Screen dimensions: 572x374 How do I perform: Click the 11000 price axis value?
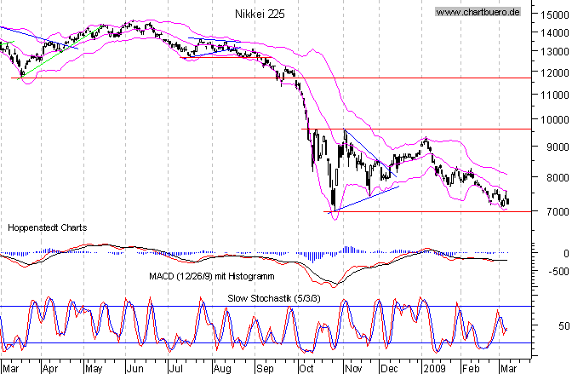click(554, 95)
